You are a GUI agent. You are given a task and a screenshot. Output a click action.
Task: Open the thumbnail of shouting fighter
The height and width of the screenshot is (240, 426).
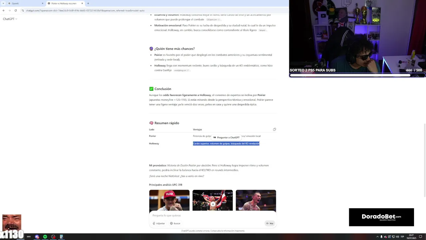point(256,200)
